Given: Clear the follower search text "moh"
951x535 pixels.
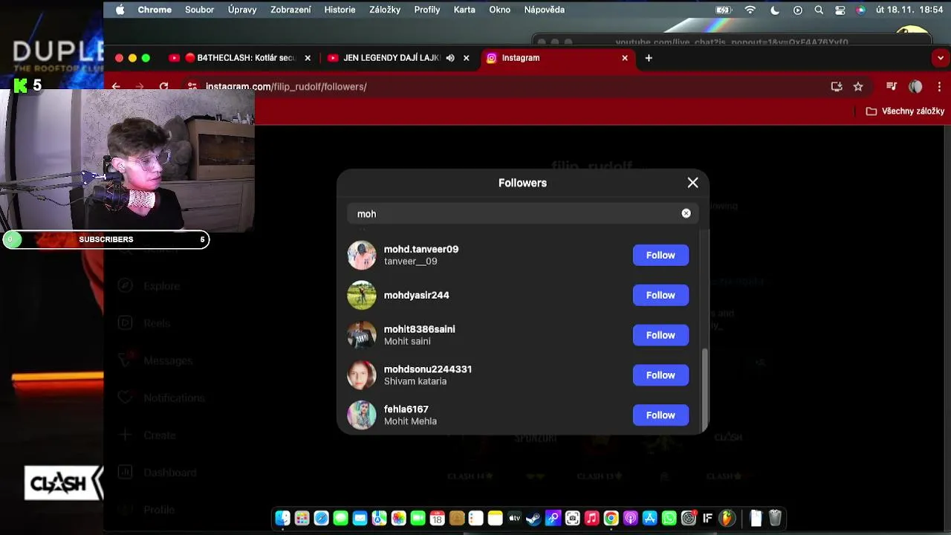Looking at the screenshot, I should [686, 214].
